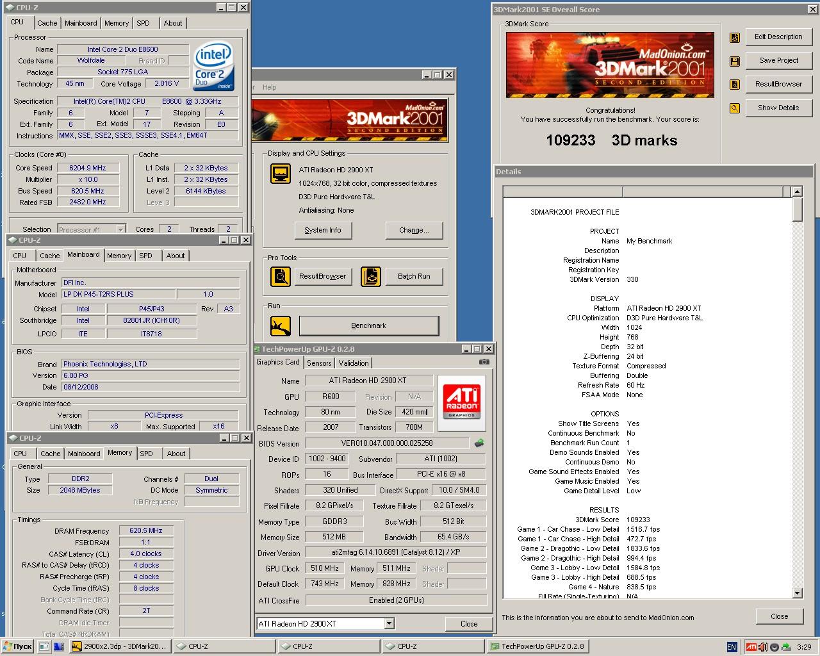Save GPU BIOS with chip icon
Viewport: 820px width, 656px height.
(479, 443)
